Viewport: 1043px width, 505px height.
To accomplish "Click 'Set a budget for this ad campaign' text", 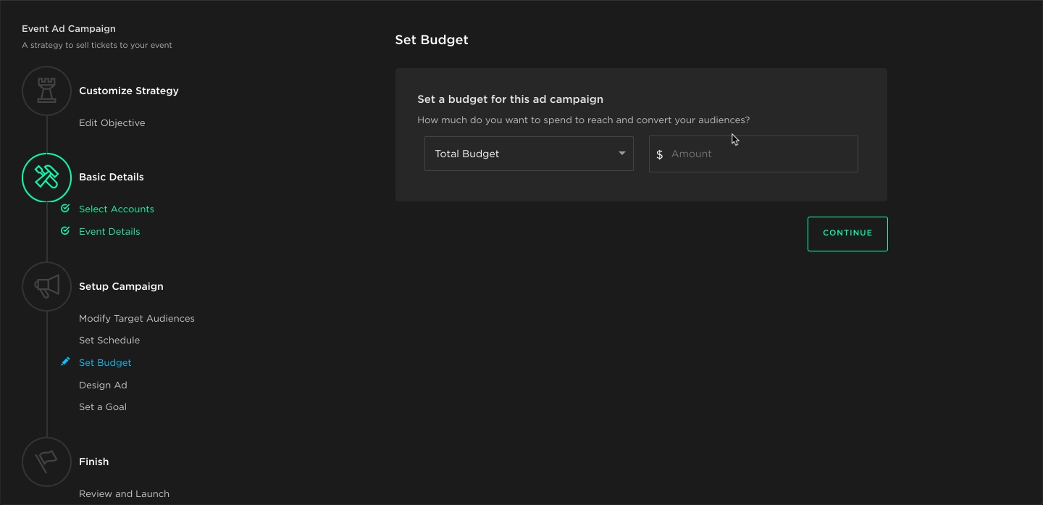I will coord(511,99).
